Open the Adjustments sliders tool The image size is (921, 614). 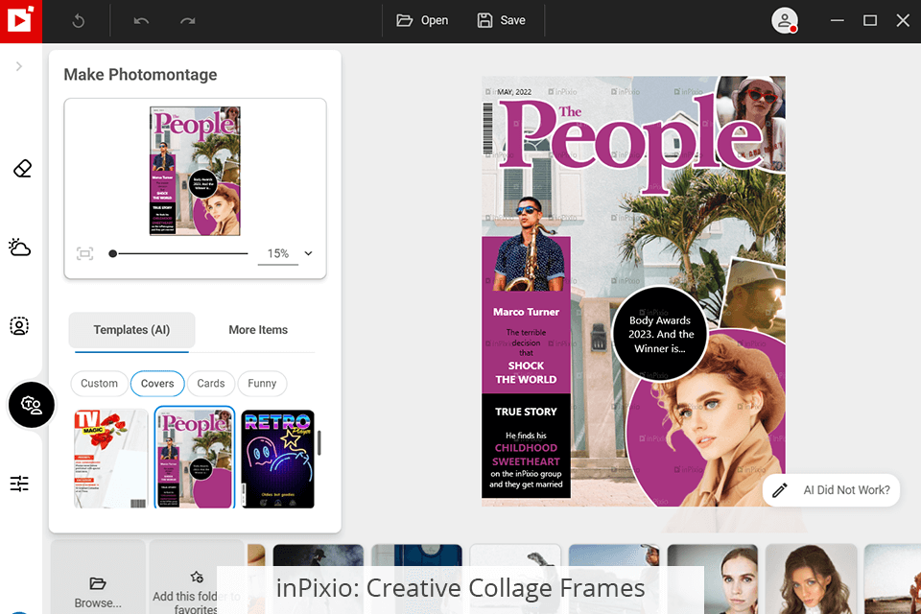(x=19, y=484)
